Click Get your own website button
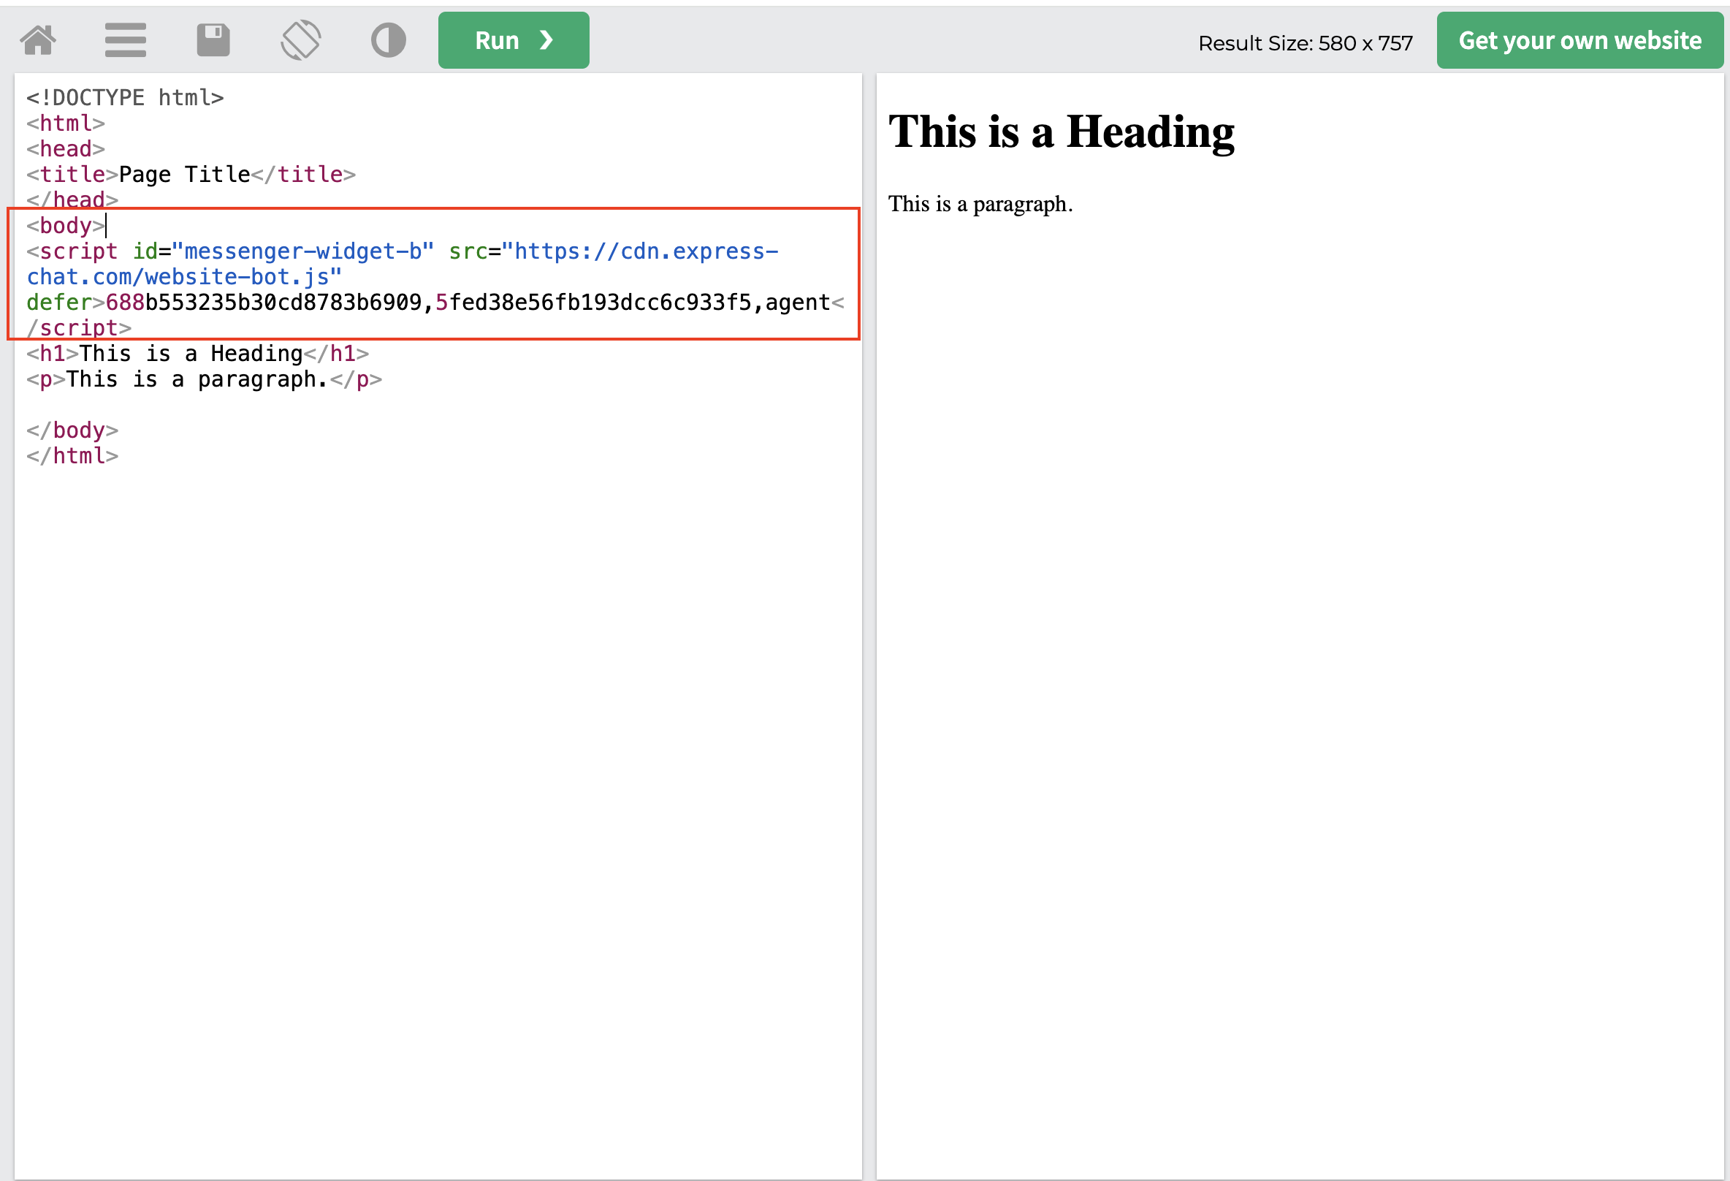 tap(1579, 40)
